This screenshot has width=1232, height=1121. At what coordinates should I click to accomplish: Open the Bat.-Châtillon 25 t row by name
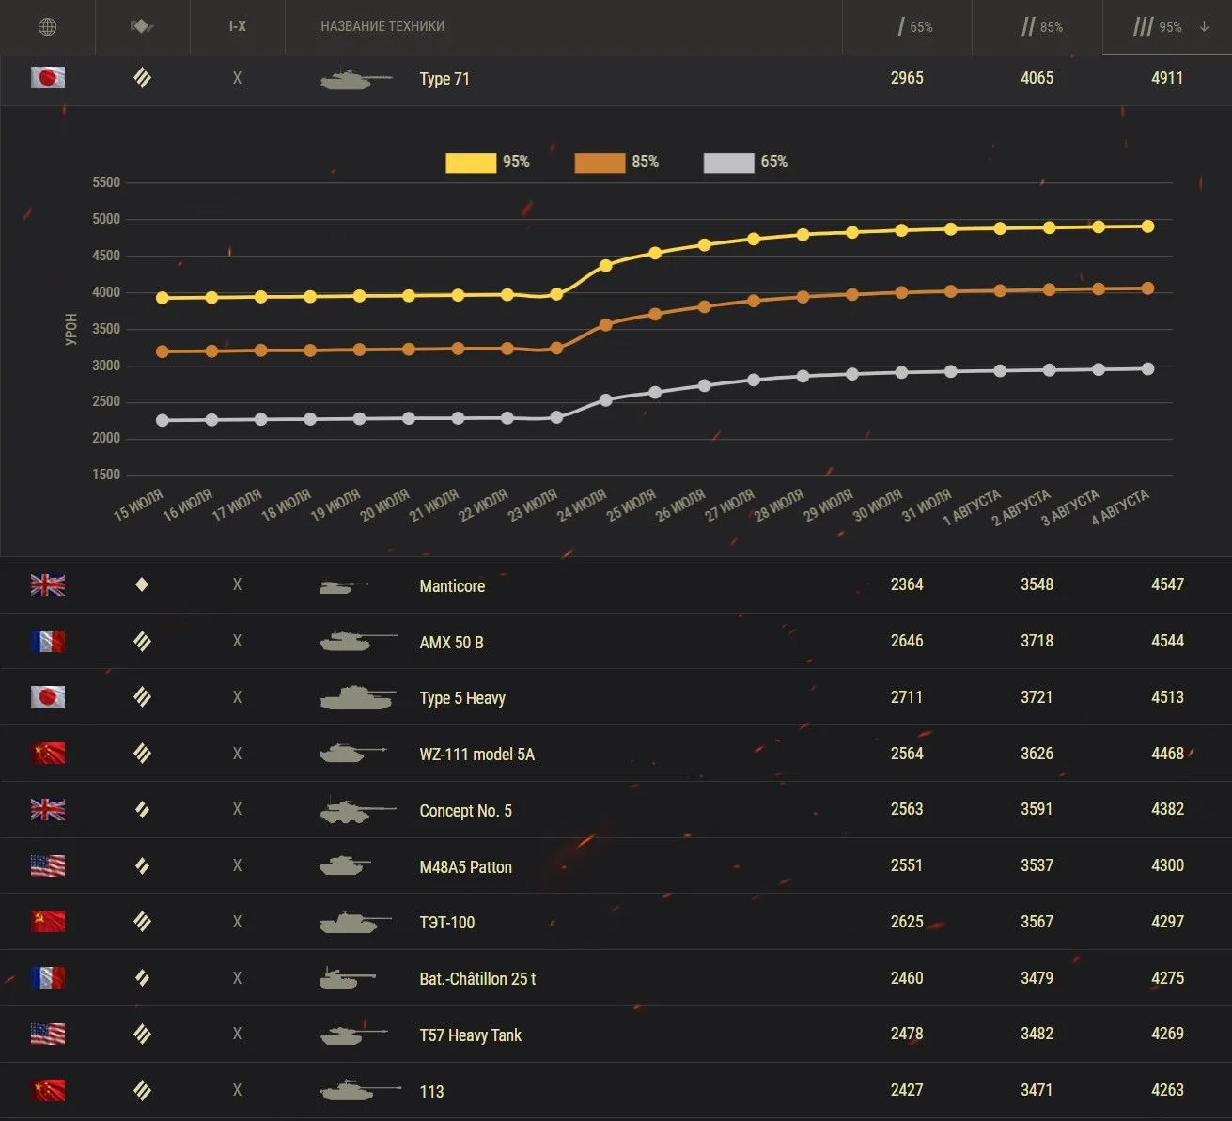click(477, 978)
